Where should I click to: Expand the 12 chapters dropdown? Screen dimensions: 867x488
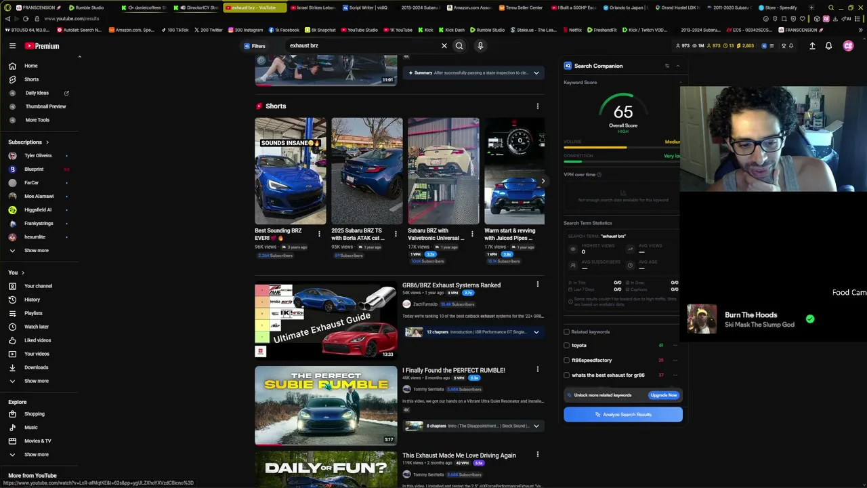[x=536, y=332]
